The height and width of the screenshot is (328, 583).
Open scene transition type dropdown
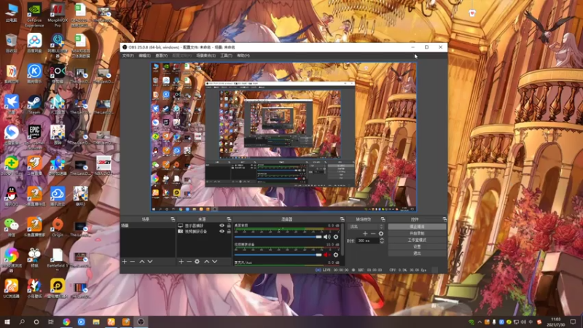[367, 227]
